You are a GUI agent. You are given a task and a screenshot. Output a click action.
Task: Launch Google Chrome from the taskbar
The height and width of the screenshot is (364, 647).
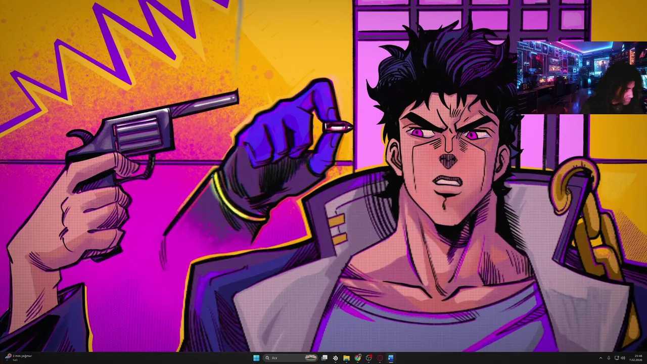pyautogui.click(x=357, y=358)
